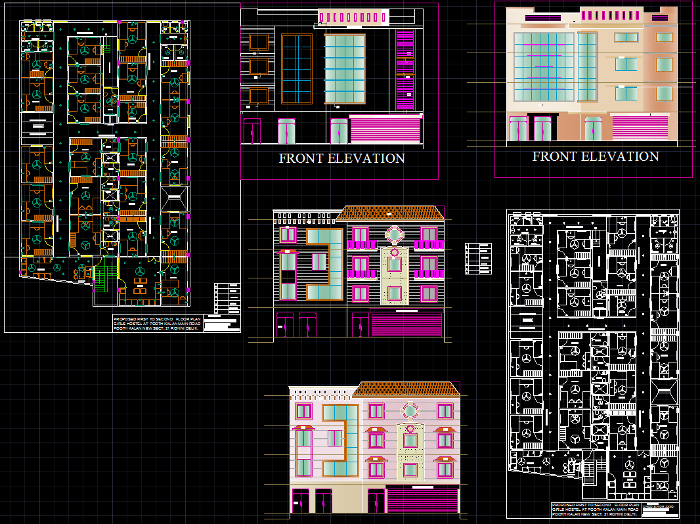The width and height of the screenshot is (700, 524).
Task: Select the rolling shutter in the rendered front elevation
Action: (x=640, y=127)
